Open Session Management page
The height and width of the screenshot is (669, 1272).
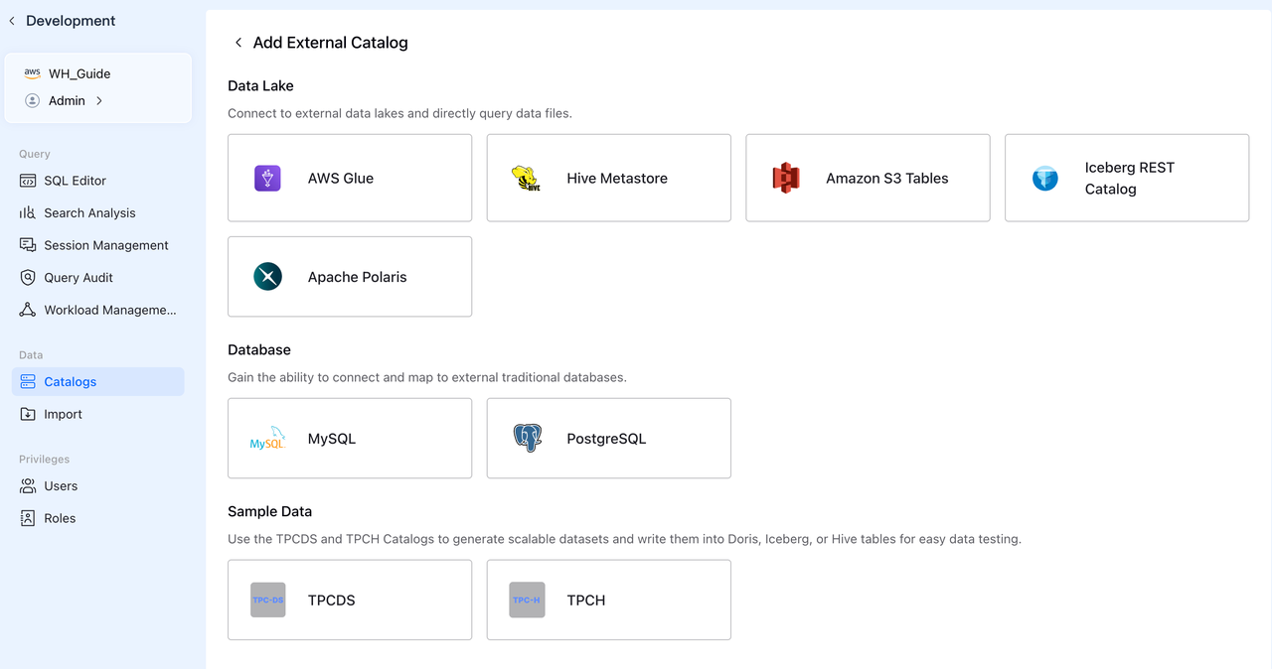pyautogui.click(x=105, y=245)
